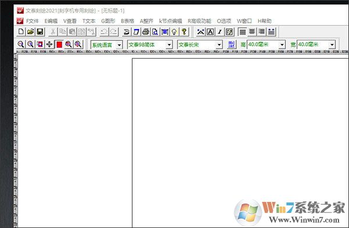
Task: Click the red color square
Action: [59, 45]
